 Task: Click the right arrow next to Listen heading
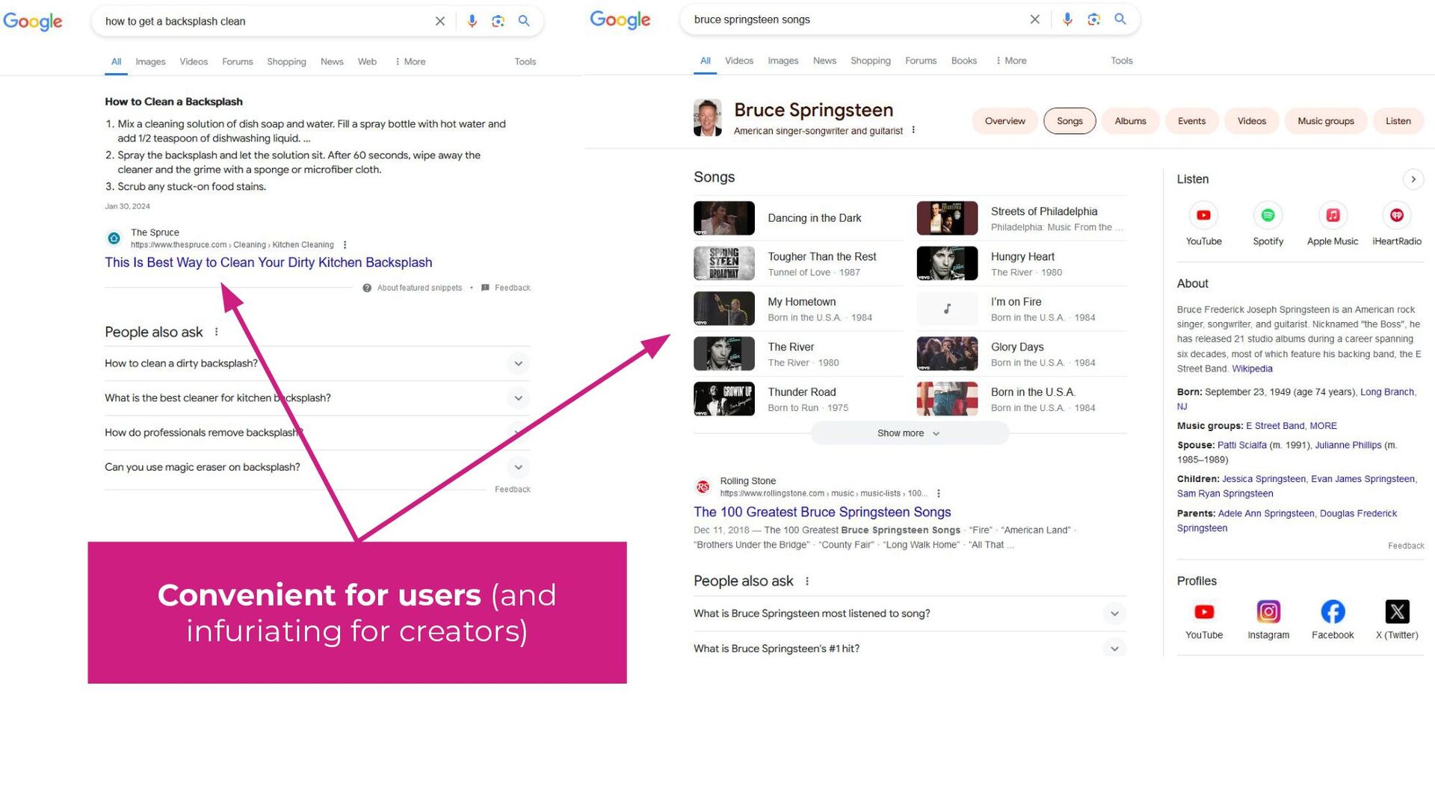1413,179
